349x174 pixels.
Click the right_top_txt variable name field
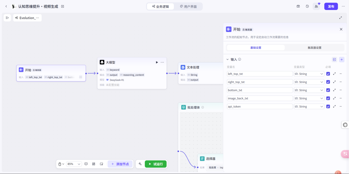(x=260, y=82)
